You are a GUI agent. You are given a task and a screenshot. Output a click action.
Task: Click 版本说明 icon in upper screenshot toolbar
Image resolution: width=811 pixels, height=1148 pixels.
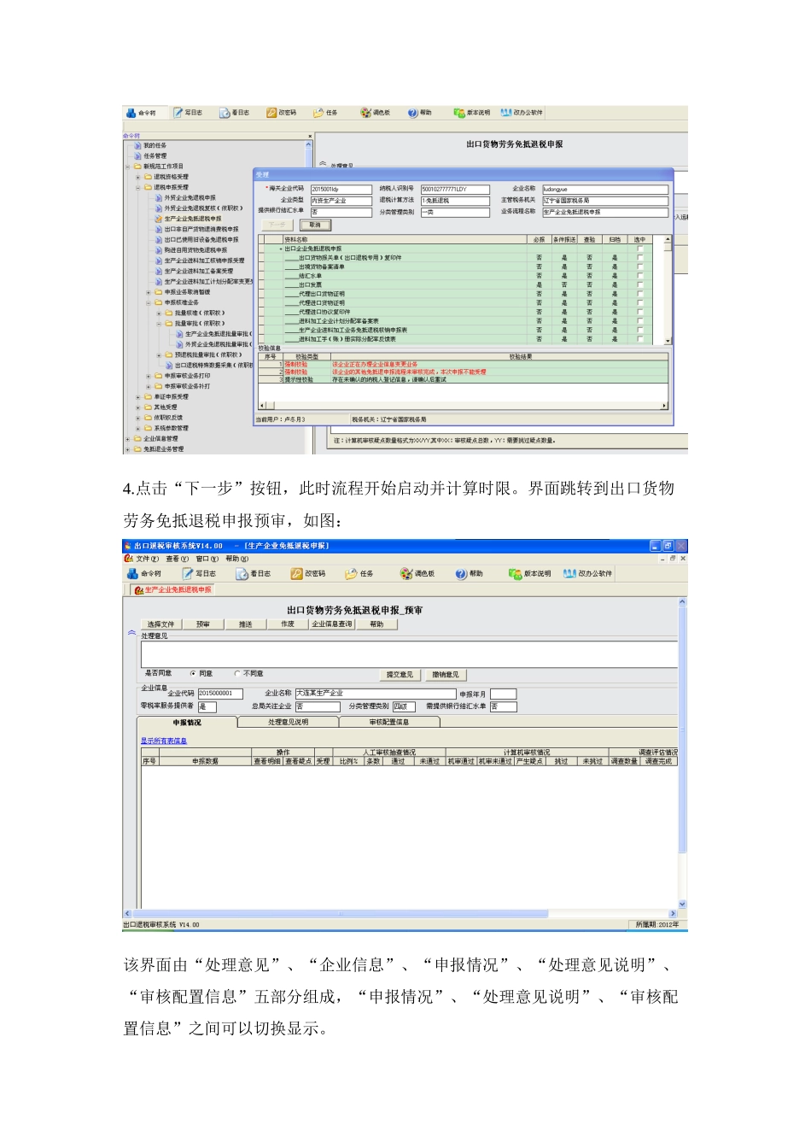(x=459, y=113)
